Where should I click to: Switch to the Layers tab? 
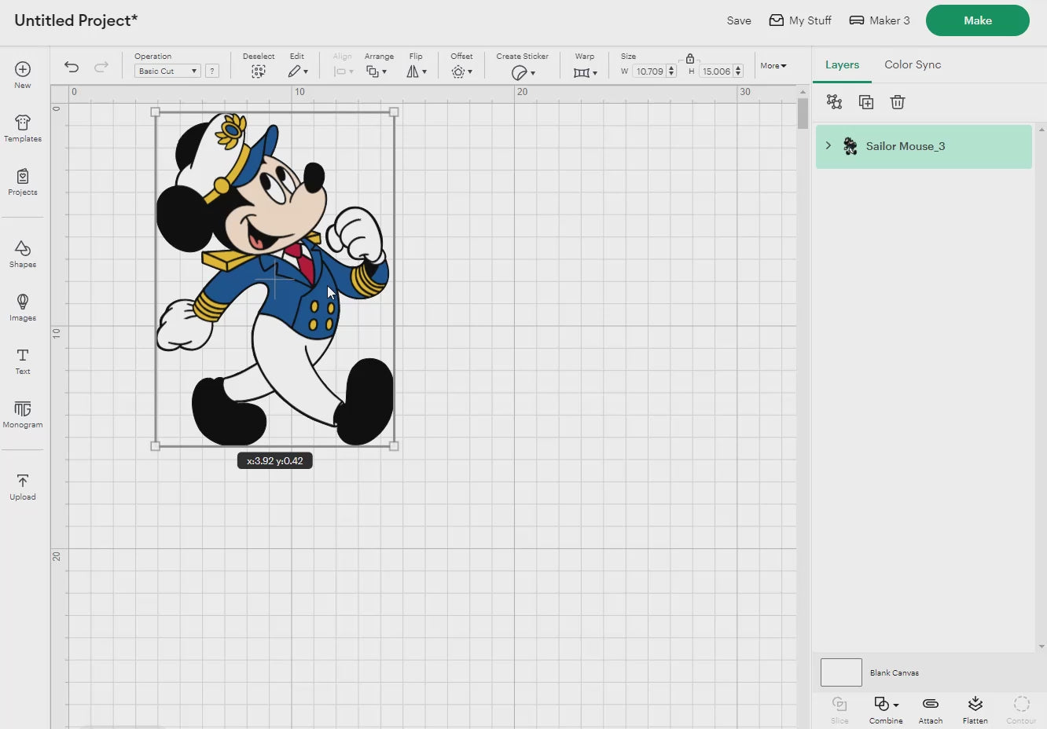click(x=842, y=64)
